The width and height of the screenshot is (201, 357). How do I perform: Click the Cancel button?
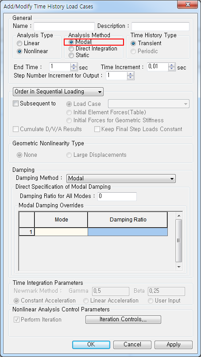point(132,345)
